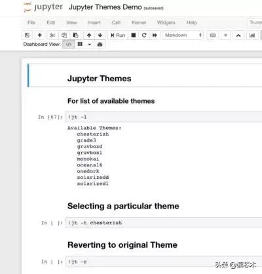Click the autosaved status text
262x274 pixels.
[x=153, y=9]
